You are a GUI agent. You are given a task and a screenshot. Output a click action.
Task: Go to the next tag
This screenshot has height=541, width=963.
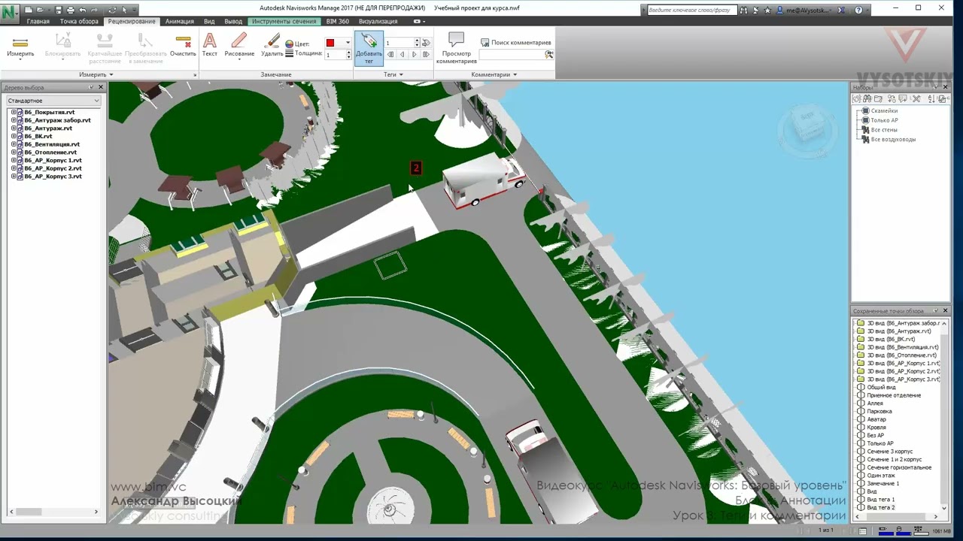[414, 55]
